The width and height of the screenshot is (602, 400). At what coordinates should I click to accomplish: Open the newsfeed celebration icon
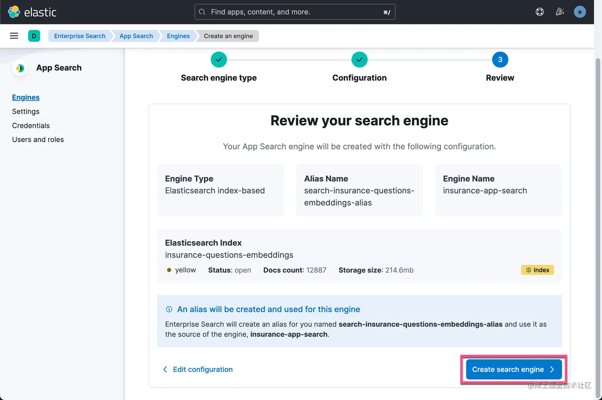560,12
